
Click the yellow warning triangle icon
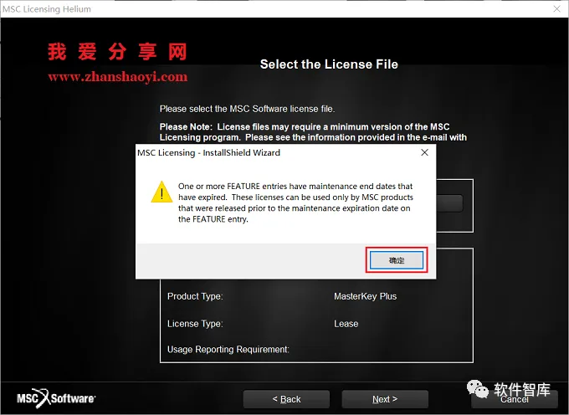[x=161, y=192]
